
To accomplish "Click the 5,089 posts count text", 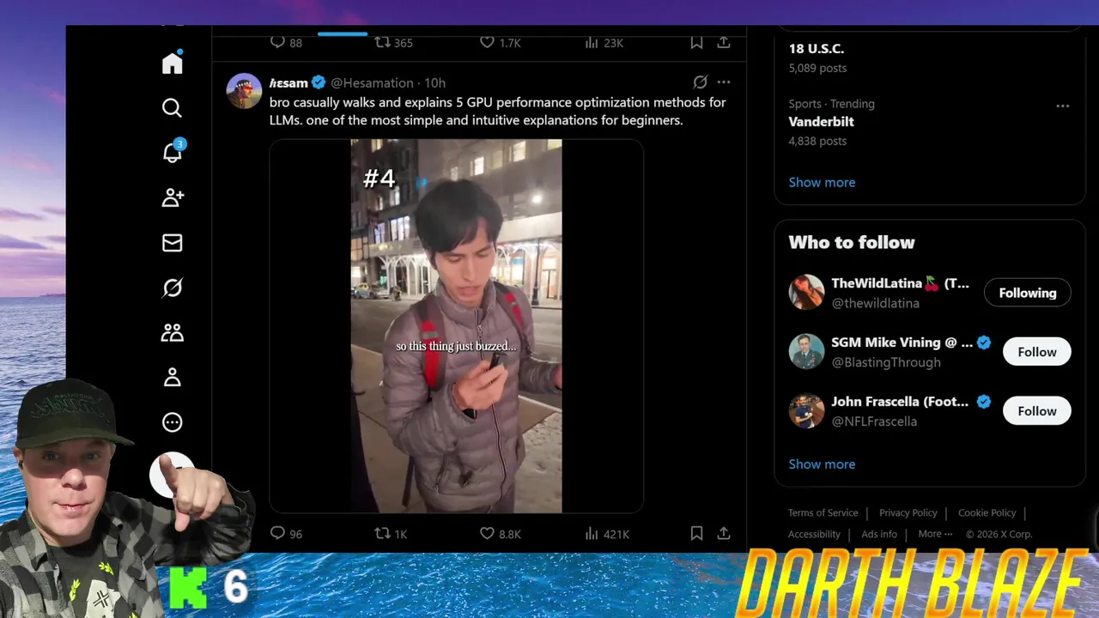I will click(x=817, y=68).
